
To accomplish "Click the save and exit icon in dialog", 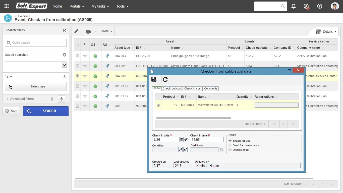I will click(154, 79).
